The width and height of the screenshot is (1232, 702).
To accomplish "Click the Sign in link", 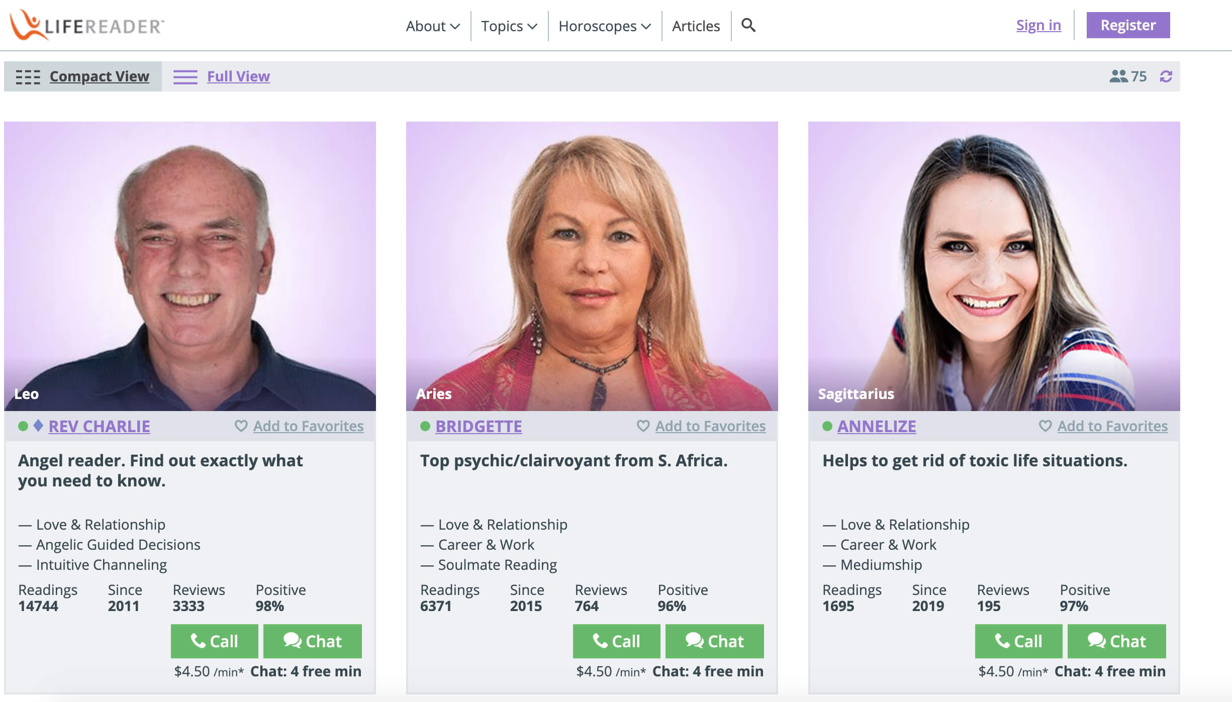I will pos(1038,25).
